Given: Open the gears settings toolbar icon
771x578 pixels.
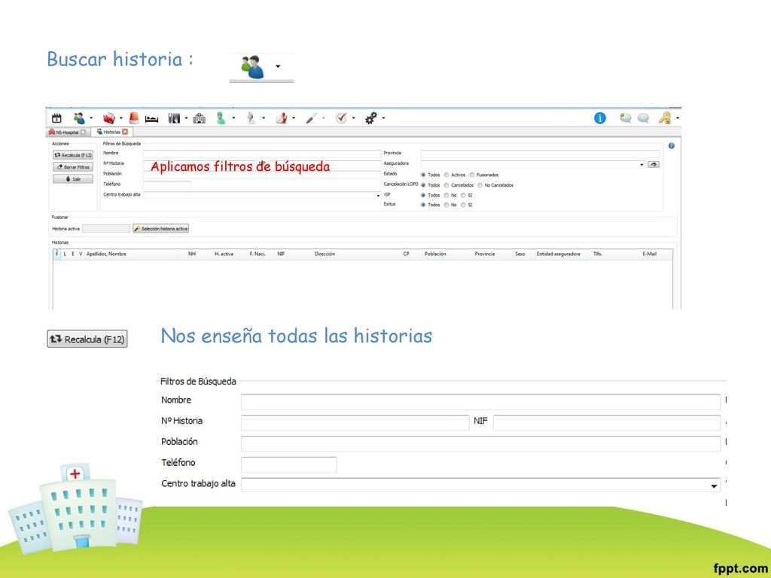Looking at the screenshot, I should pos(371,118).
